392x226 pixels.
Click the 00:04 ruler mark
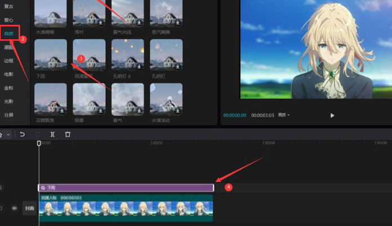pos(269,143)
